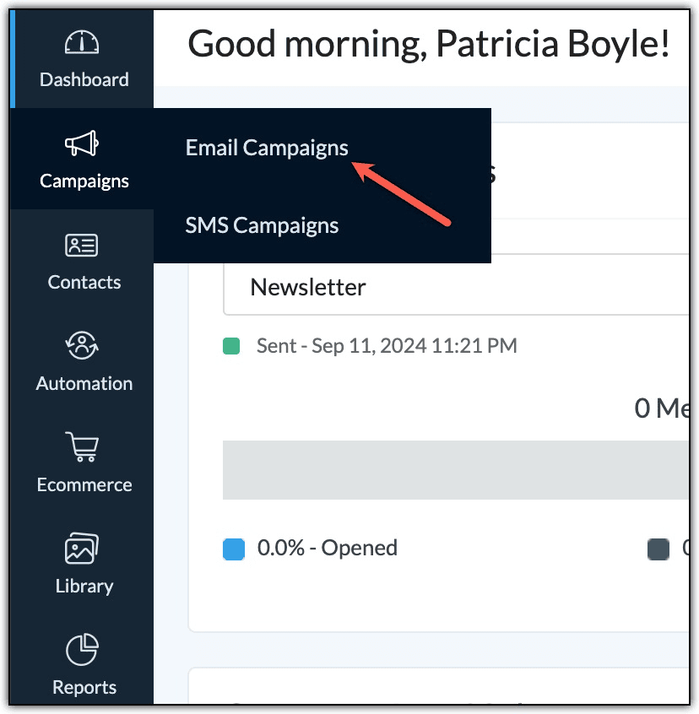Screen dimensions: 699x714
Task: Click the blue Opened legend swatch
Action: click(x=231, y=548)
